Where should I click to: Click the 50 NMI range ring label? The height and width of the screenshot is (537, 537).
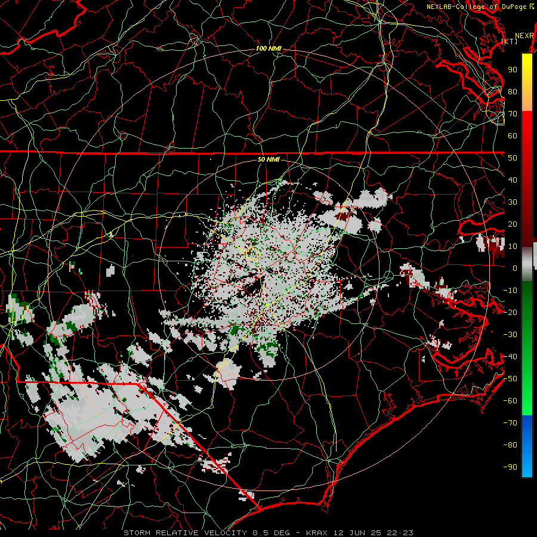(x=268, y=159)
